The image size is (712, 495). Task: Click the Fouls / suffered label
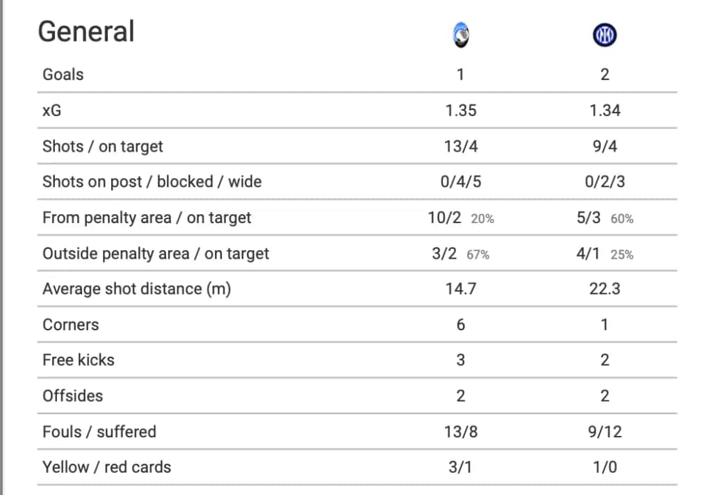click(x=99, y=432)
